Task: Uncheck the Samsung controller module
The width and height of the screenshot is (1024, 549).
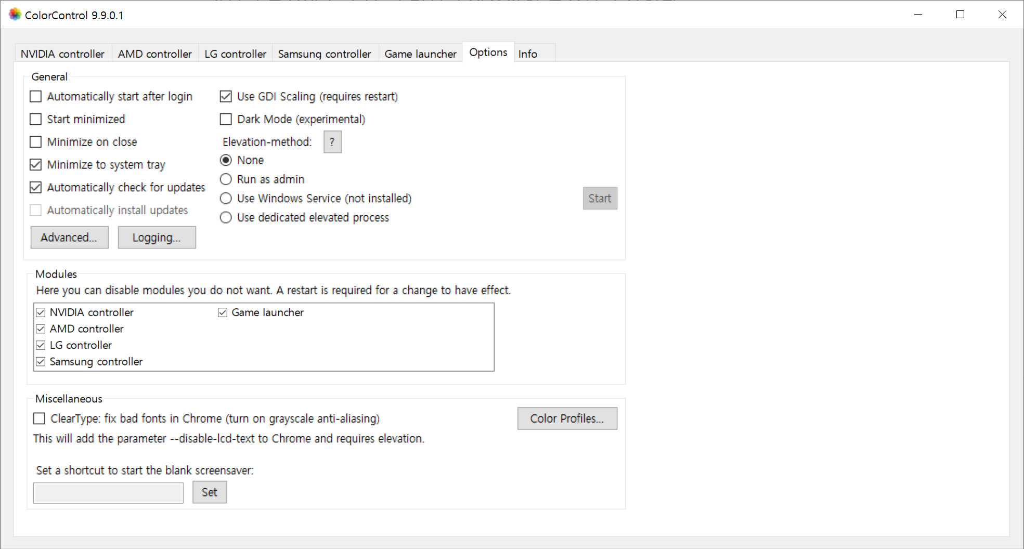Action: (x=41, y=362)
